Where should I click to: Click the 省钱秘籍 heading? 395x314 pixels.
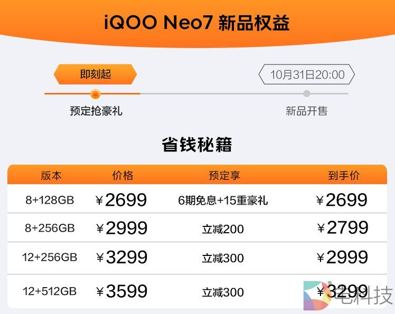point(197,145)
